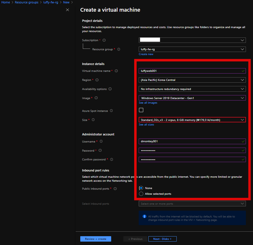Image resolution: width=253 pixels, height=245 pixels.
Task: Open luffy-fw-rg breadcrumb link
Action: (x=51, y=3)
